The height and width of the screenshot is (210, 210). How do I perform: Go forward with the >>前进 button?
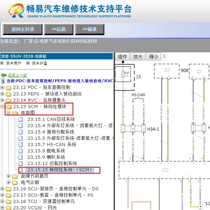pos(90,29)
